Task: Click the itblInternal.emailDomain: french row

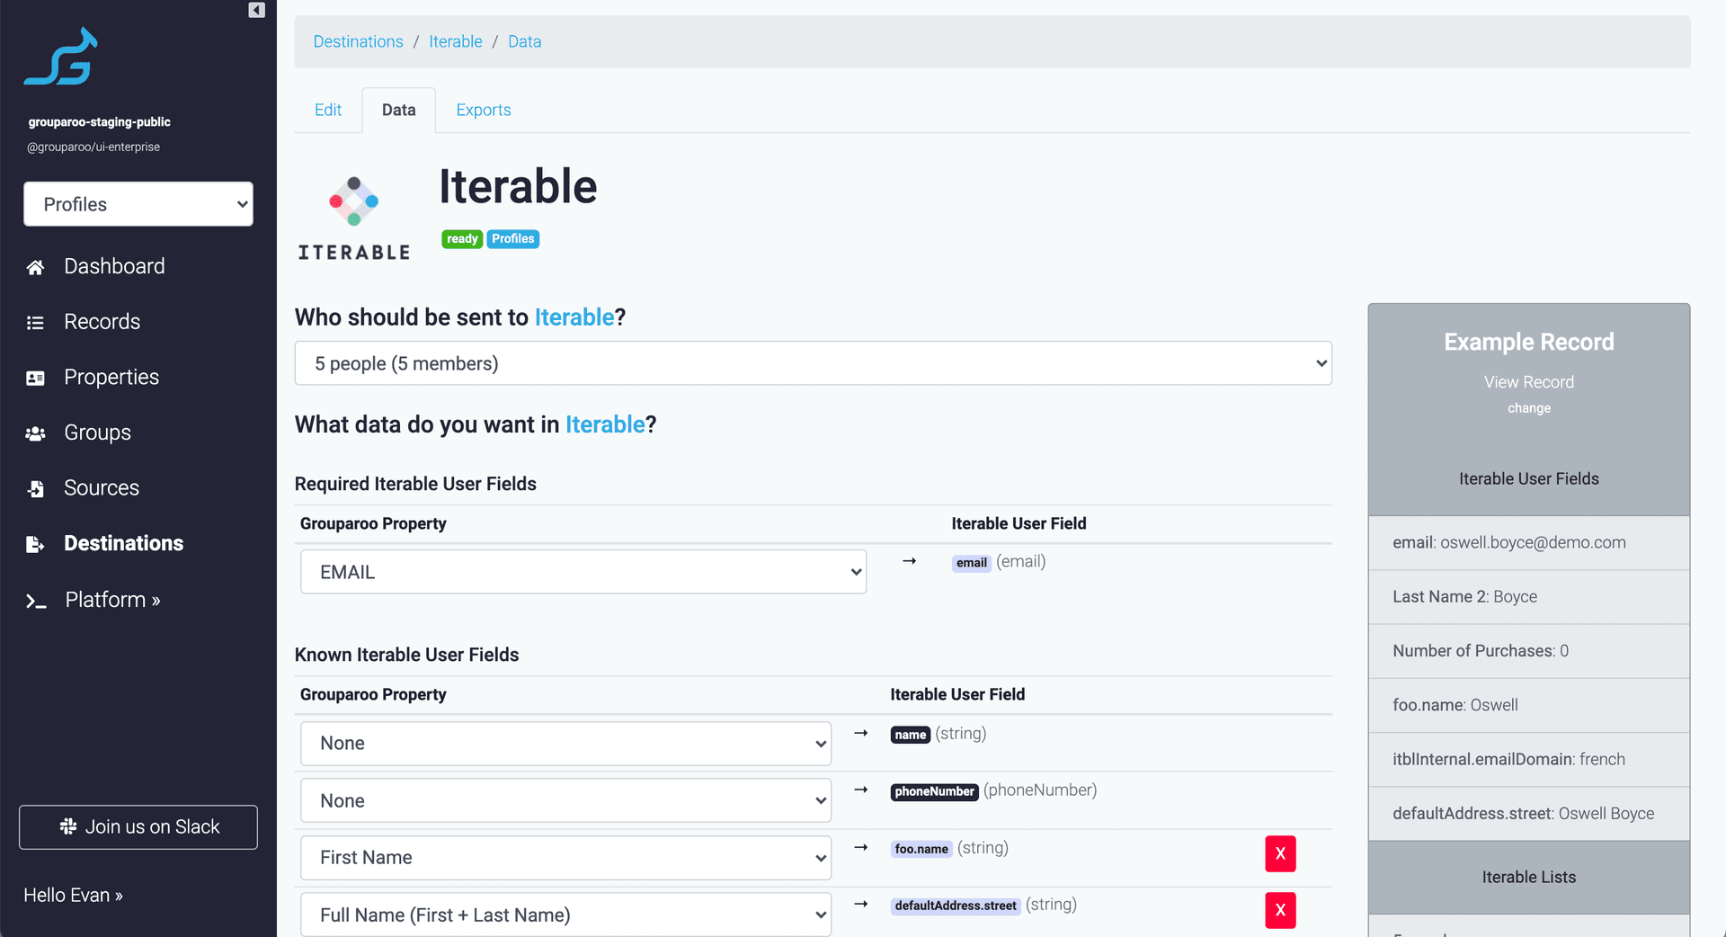Action: 1528,760
